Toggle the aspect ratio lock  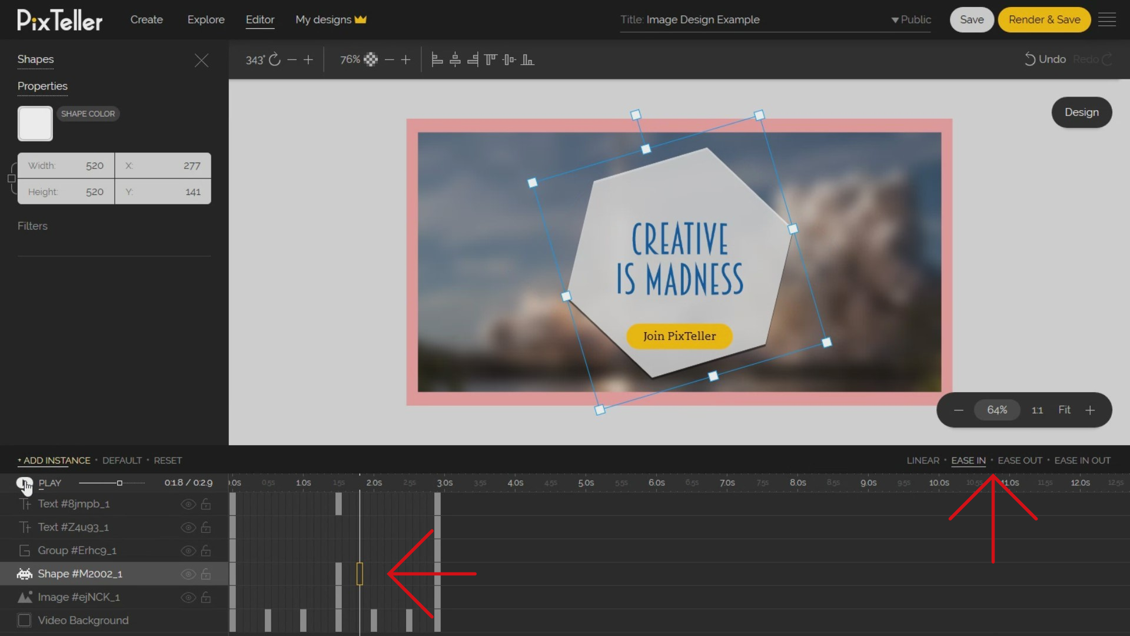(x=12, y=178)
